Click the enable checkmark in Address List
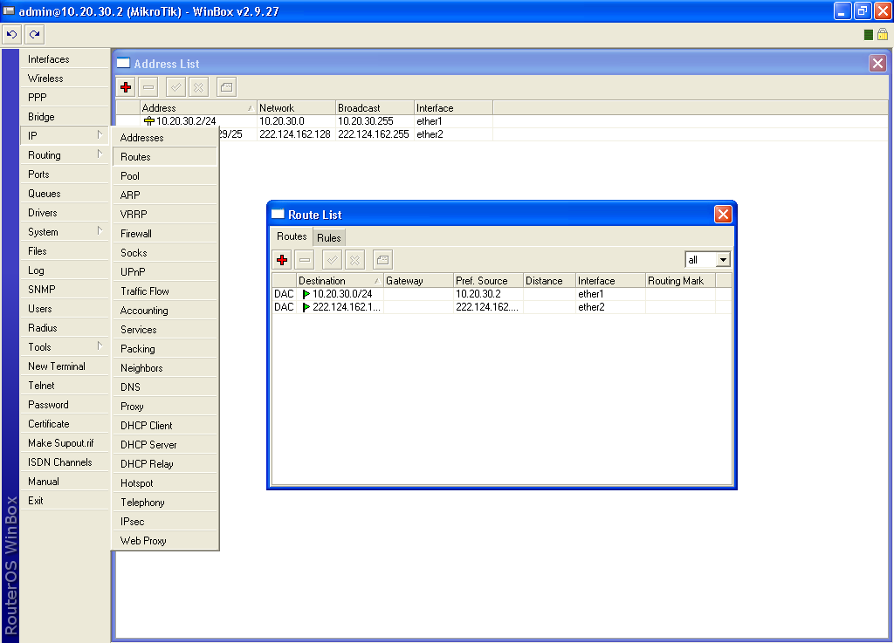The width and height of the screenshot is (894, 643). click(175, 87)
